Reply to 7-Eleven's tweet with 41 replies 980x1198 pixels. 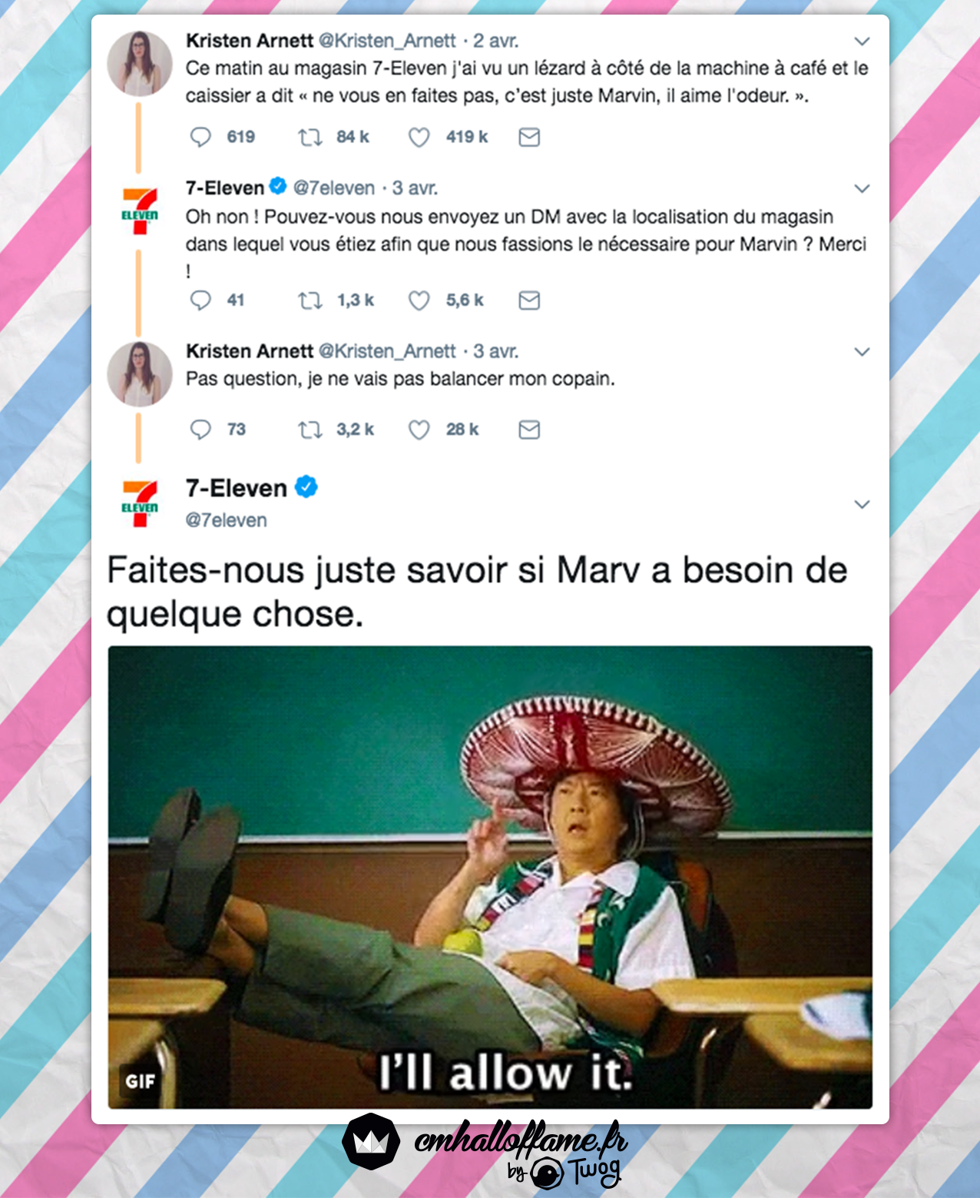point(200,300)
